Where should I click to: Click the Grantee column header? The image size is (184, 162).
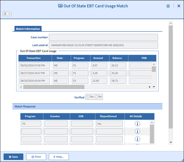56,116
